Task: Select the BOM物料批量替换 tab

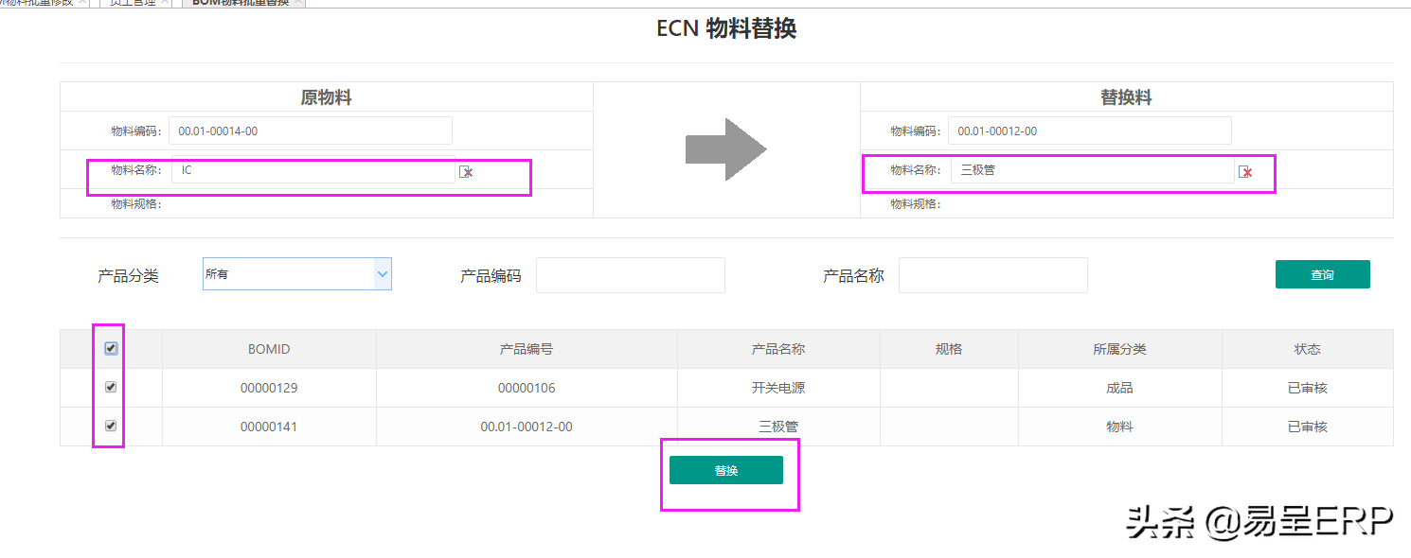Action: (x=240, y=3)
